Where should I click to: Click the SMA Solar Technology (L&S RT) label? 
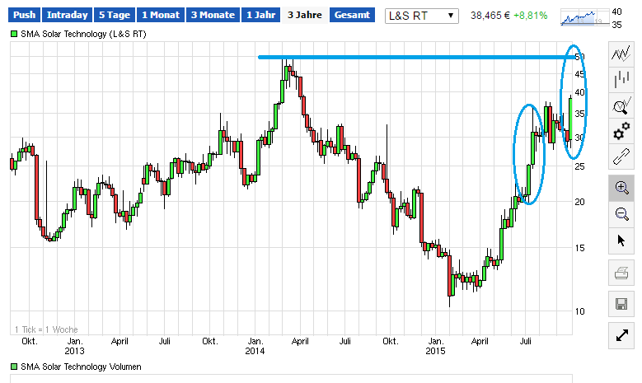click(x=83, y=34)
